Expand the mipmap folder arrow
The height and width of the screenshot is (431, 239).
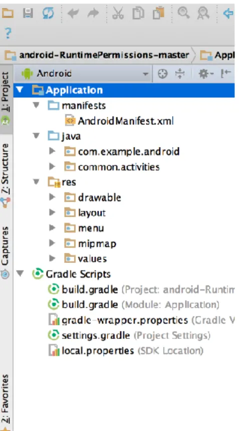pyautogui.click(x=52, y=243)
